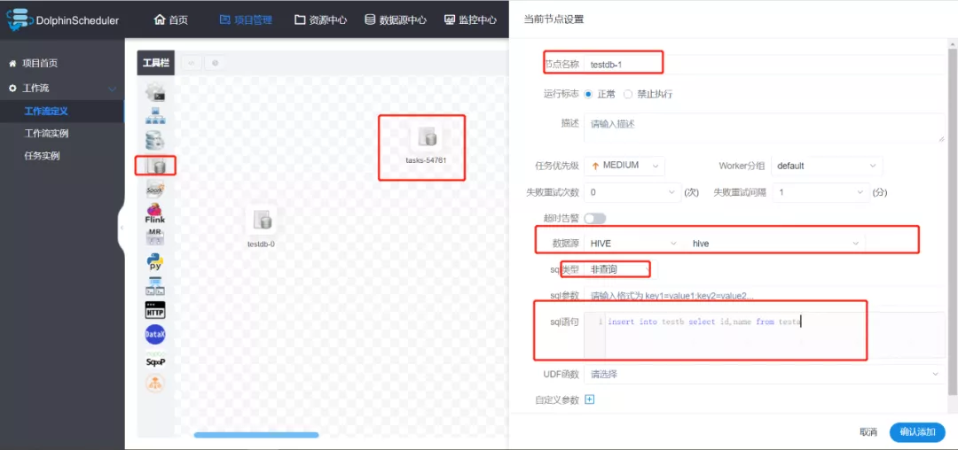958x450 pixels.
Task: Select the HTTP task icon
Action: (155, 310)
